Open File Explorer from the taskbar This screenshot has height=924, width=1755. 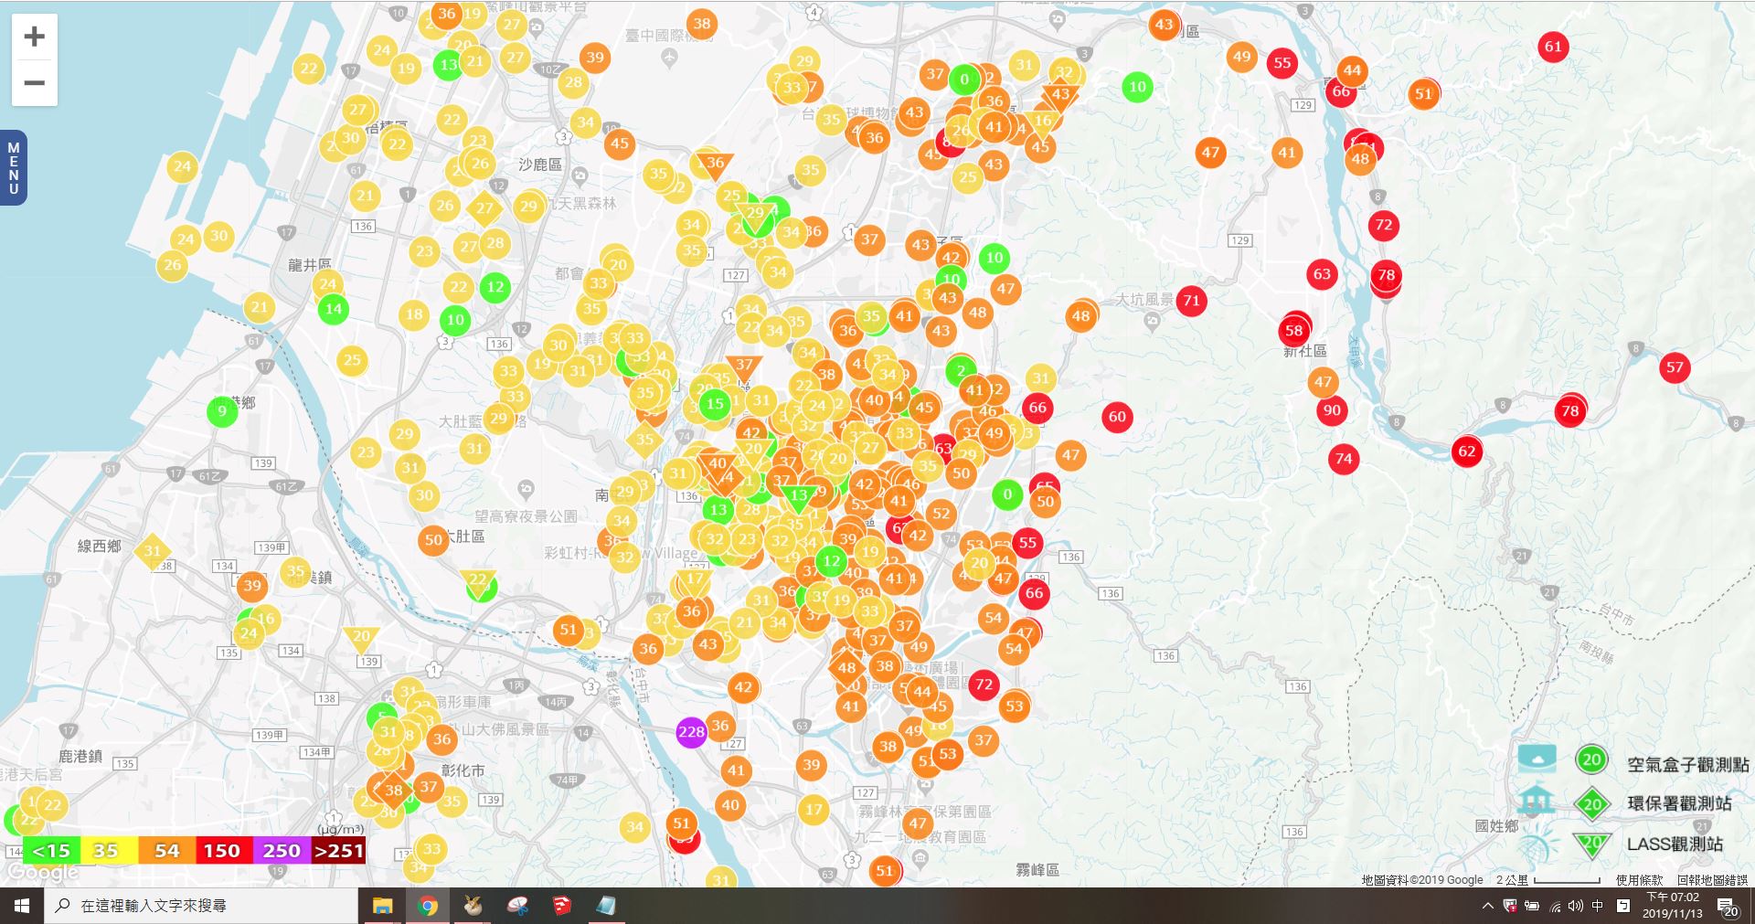point(382,906)
